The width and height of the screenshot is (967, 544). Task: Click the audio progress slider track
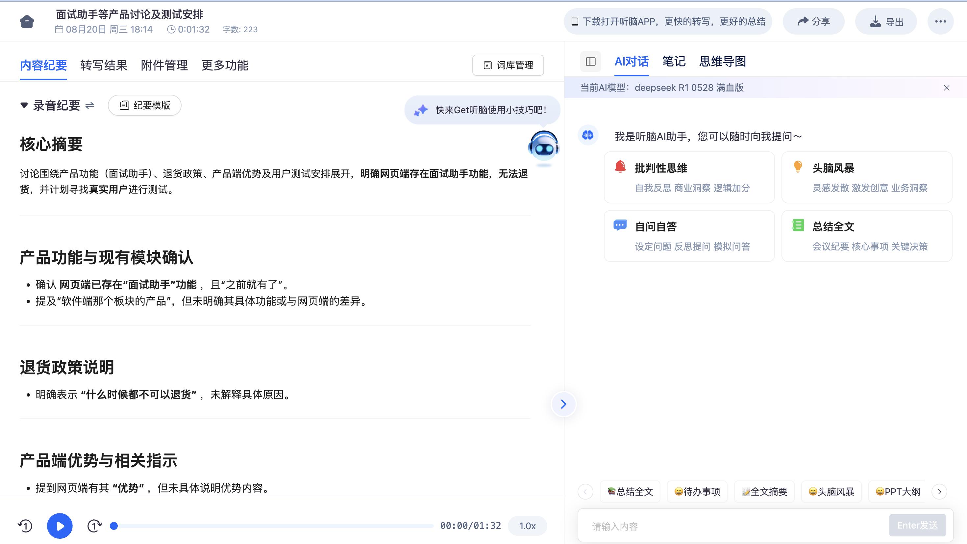[x=274, y=526]
